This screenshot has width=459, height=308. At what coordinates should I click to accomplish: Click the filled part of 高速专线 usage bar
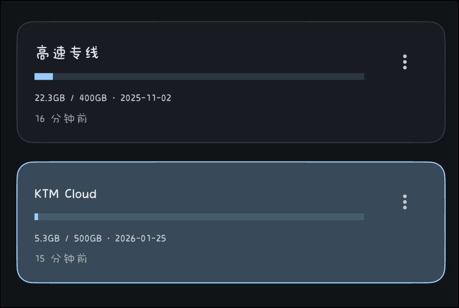[44, 77]
